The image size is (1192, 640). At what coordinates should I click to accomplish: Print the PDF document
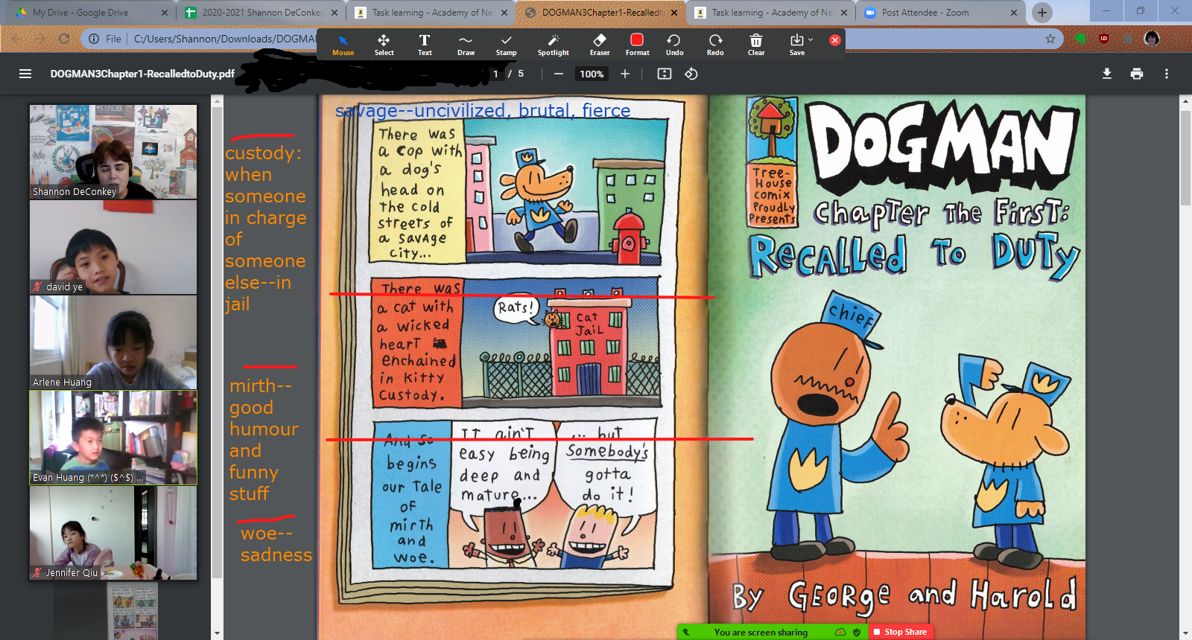(x=1137, y=74)
